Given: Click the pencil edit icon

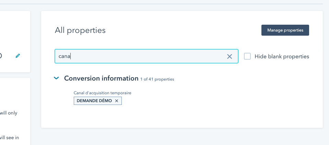Looking at the screenshot, I should coord(18,56).
